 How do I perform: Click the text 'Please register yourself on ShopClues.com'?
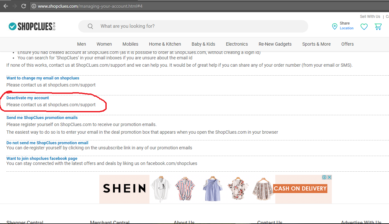81,124
